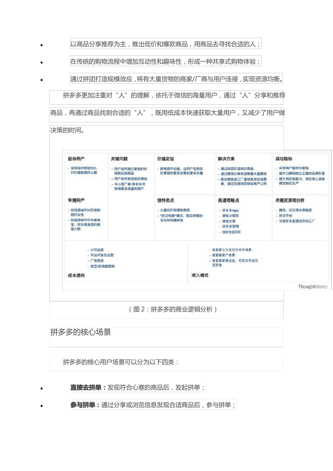Click the '关键资源或伙伴' heading in the canvas
The width and height of the screenshot is (333, 471).
[x=290, y=200]
